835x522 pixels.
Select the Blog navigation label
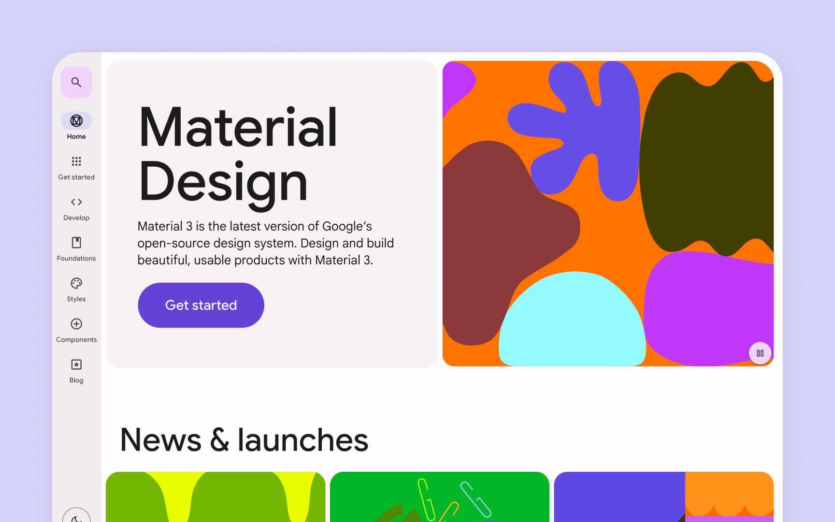(76, 380)
